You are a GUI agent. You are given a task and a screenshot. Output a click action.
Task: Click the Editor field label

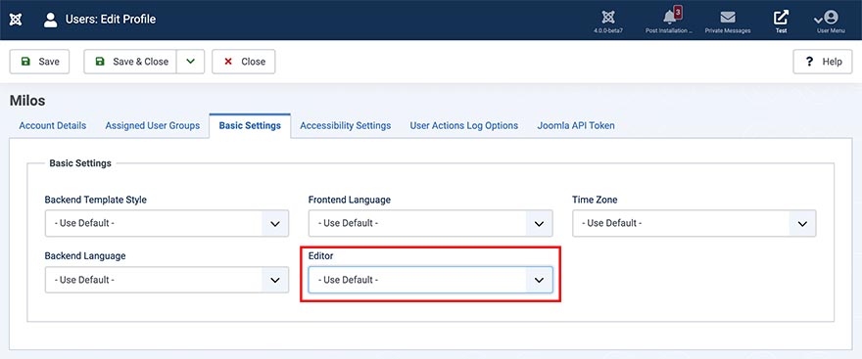coord(321,256)
